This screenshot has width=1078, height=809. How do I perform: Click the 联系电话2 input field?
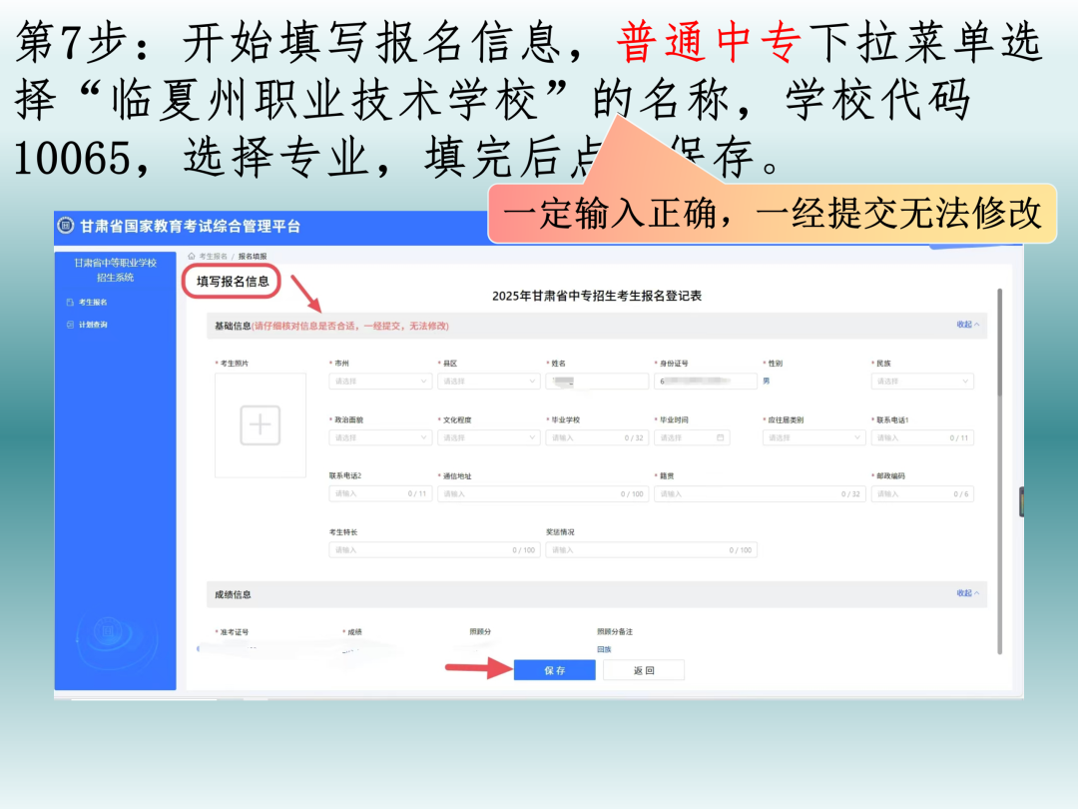[x=380, y=494]
